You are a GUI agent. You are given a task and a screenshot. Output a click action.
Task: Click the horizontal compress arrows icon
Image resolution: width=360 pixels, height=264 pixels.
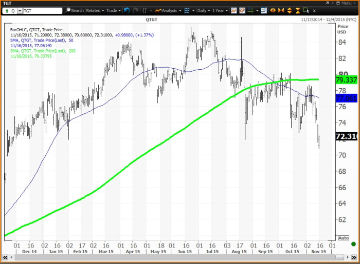tap(281, 11)
